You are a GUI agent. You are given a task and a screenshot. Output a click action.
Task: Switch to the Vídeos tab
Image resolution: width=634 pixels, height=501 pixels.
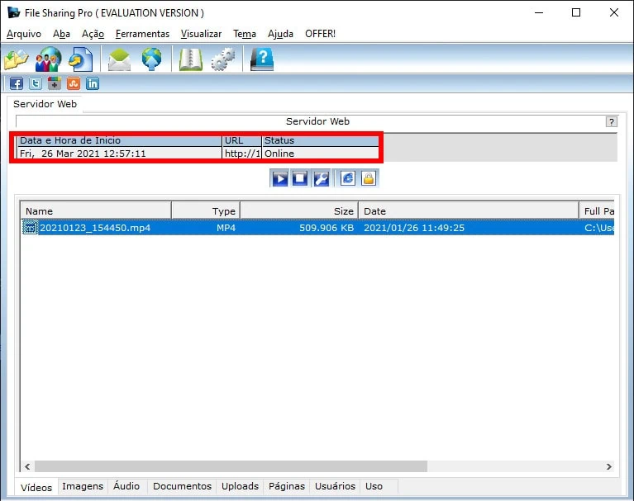coord(36,487)
